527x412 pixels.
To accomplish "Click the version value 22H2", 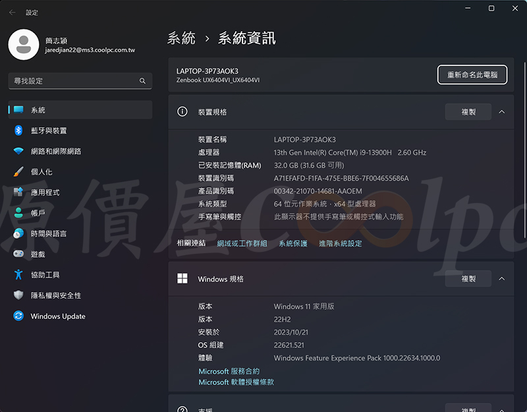I will [x=283, y=319].
